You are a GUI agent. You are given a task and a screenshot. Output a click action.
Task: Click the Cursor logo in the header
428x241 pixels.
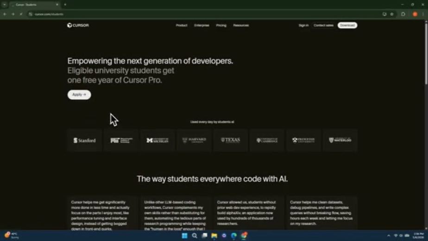click(x=78, y=25)
